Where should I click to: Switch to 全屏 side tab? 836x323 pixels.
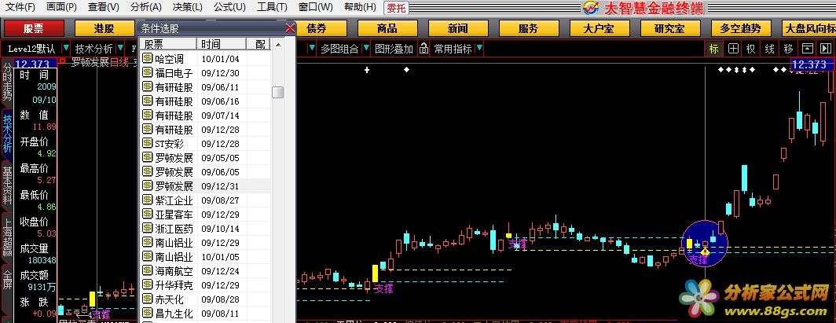[8, 280]
